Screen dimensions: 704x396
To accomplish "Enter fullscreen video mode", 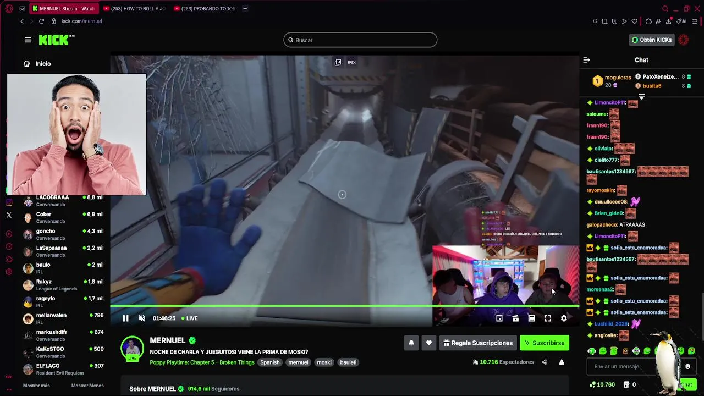I will click(548, 318).
